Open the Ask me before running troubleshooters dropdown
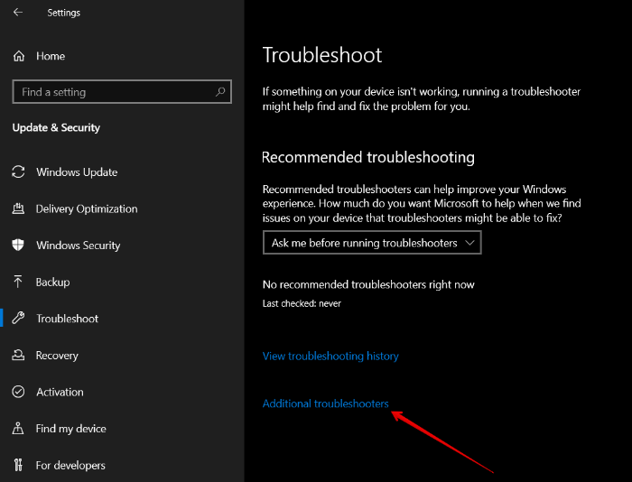 pos(372,243)
